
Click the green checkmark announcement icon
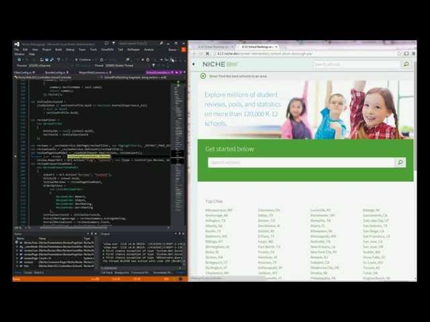click(203, 76)
